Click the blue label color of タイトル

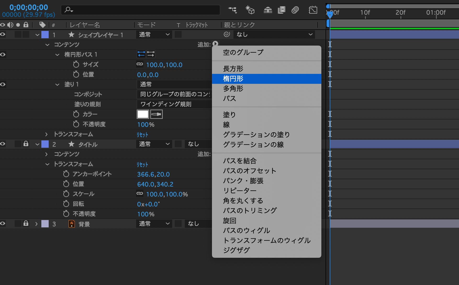45,144
